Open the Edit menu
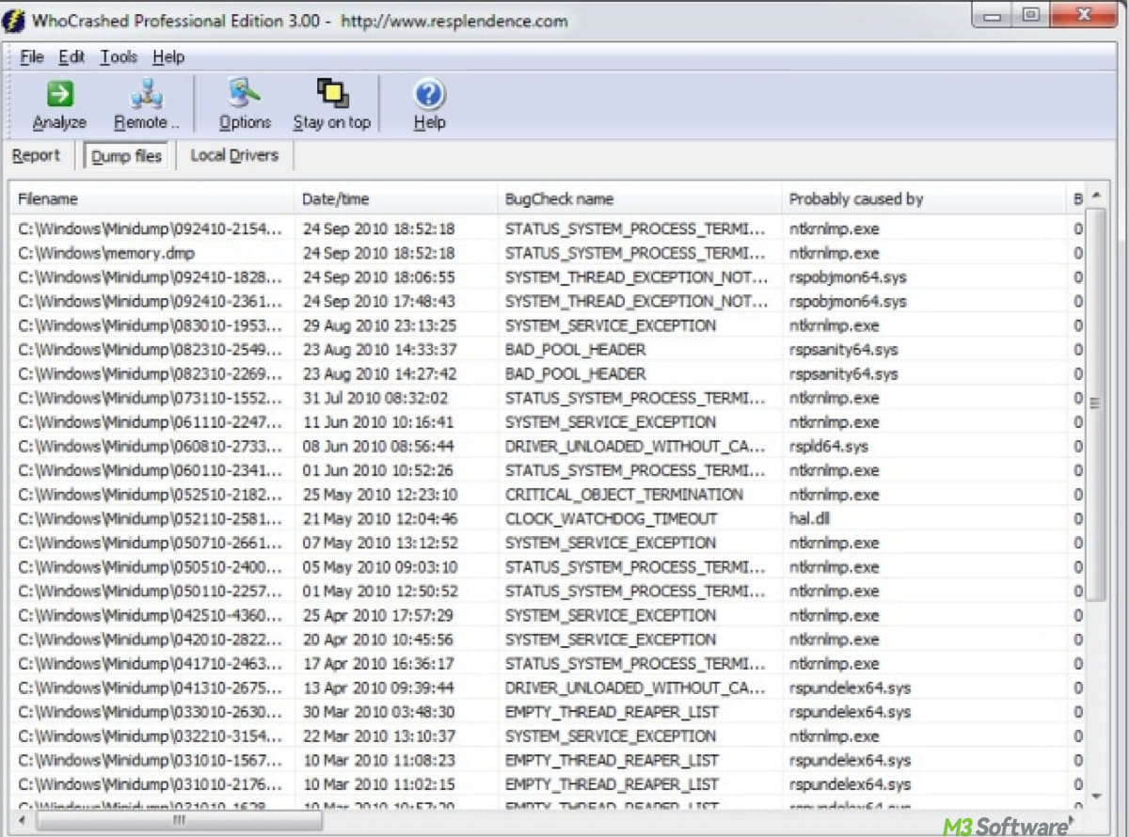Viewport: 1129px width, 837px height. point(72,57)
